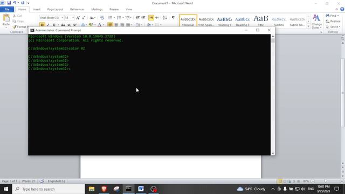345x194 pixels.
Task: Toggle Superscript formatting
Action: point(75,25)
